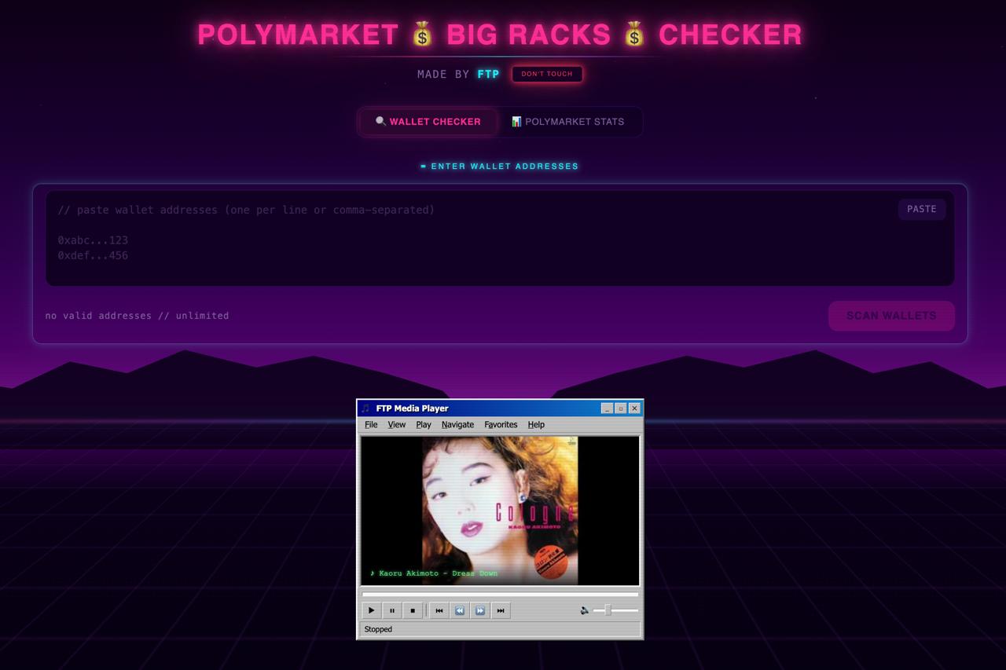Switch to the Wallet Checker tab
The width and height of the screenshot is (1006, 670).
pyautogui.click(x=428, y=122)
